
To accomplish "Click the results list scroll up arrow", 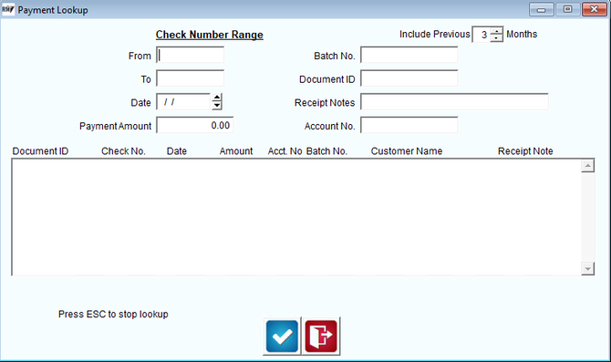I will click(587, 166).
